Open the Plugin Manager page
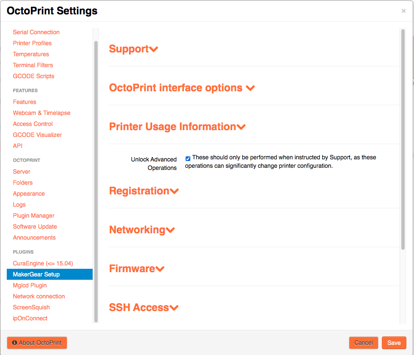Screen dimensions: 414x355 [x=34, y=216]
